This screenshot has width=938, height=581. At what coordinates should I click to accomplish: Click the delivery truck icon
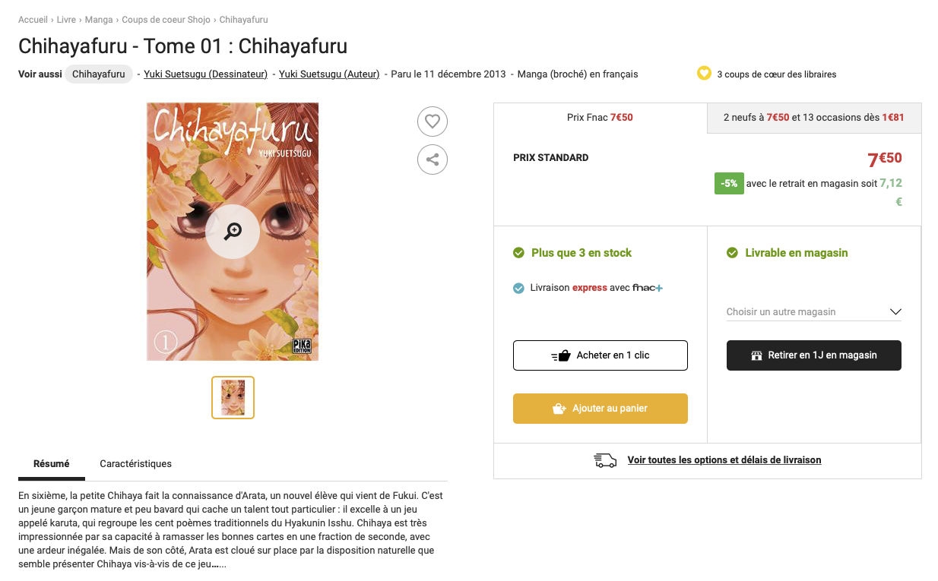coord(605,460)
